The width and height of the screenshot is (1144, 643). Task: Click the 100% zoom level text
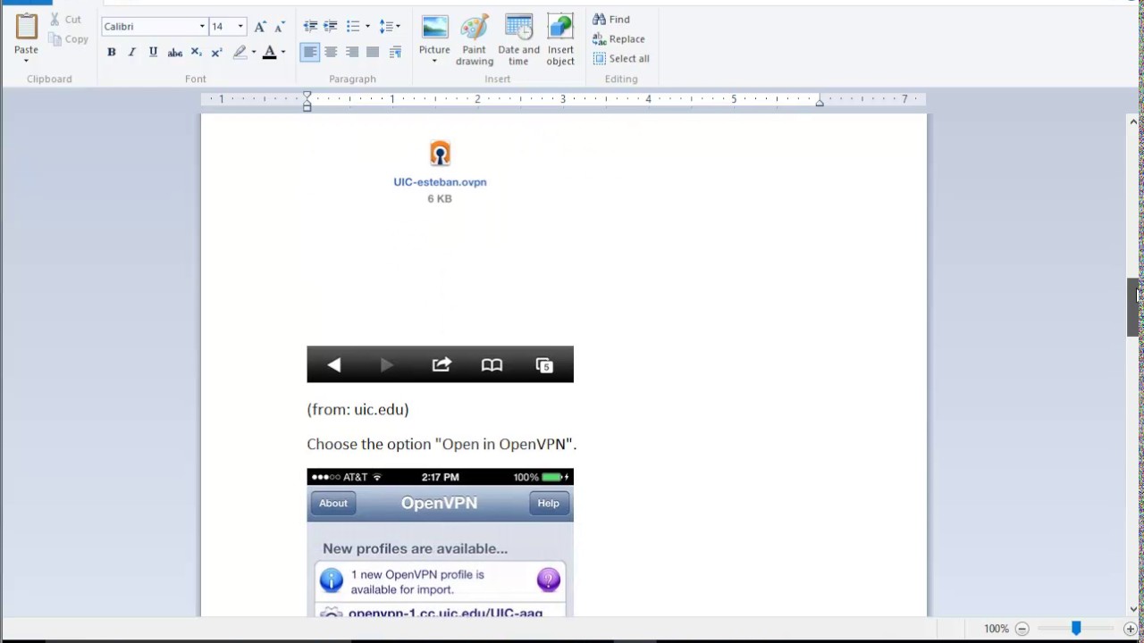tap(996, 629)
